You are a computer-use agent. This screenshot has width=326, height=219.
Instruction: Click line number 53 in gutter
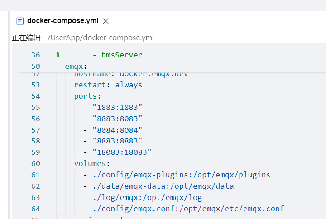coord(36,85)
